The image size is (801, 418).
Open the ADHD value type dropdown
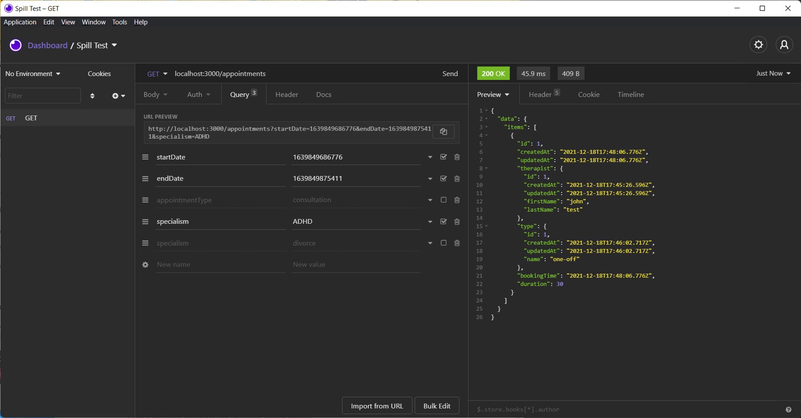(430, 222)
